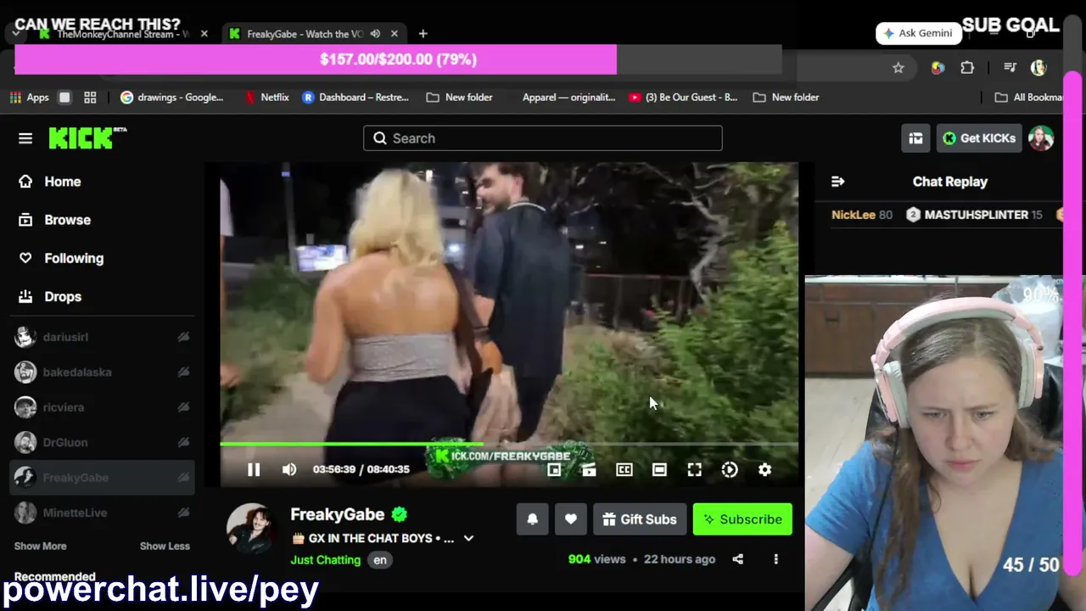Focus the Kick search field

tap(543, 138)
